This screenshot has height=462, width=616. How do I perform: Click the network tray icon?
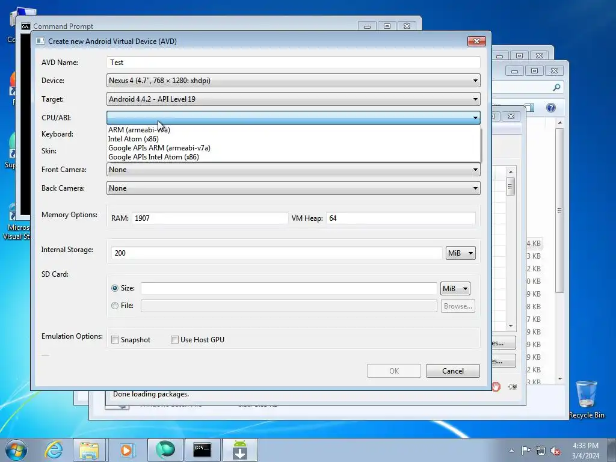point(541,451)
